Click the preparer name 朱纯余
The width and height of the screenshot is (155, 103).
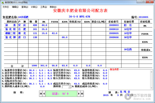tap(125, 92)
